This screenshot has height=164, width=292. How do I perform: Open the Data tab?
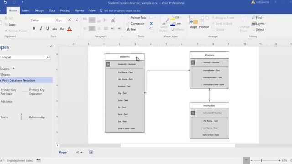pyautogui.click(x=52, y=11)
